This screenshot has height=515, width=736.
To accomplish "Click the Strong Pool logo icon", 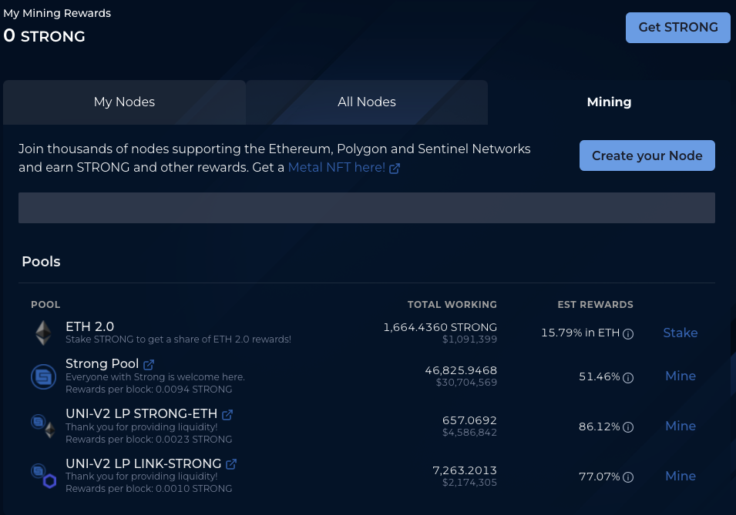I will point(44,376).
